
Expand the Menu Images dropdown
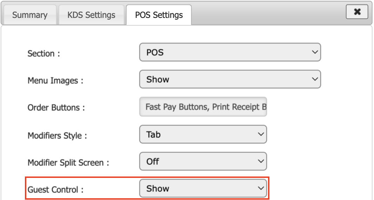pos(230,79)
